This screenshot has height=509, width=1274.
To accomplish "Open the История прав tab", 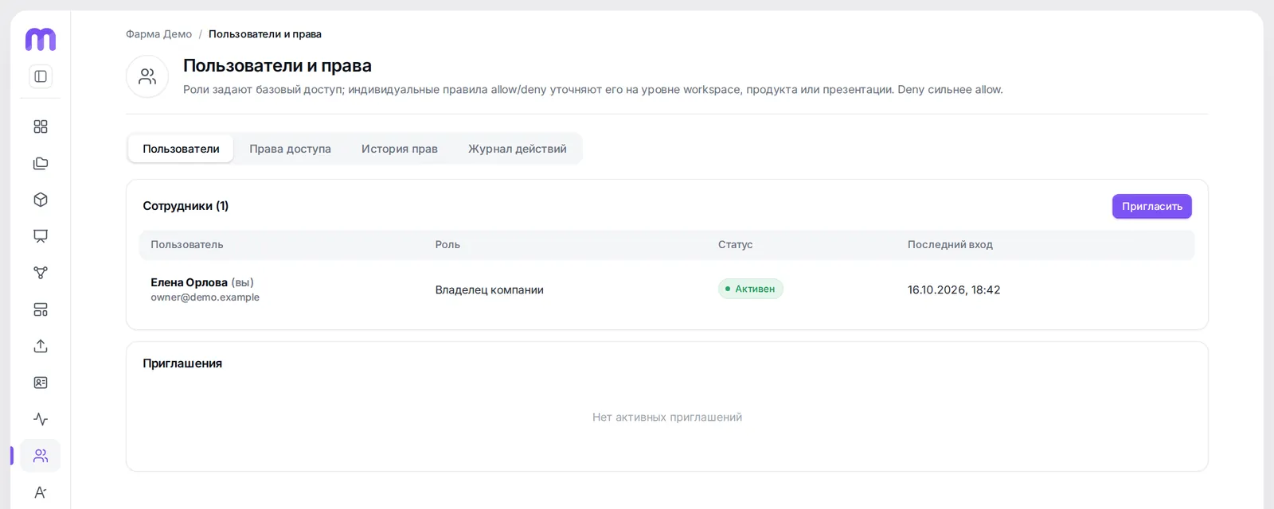I will [400, 149].
